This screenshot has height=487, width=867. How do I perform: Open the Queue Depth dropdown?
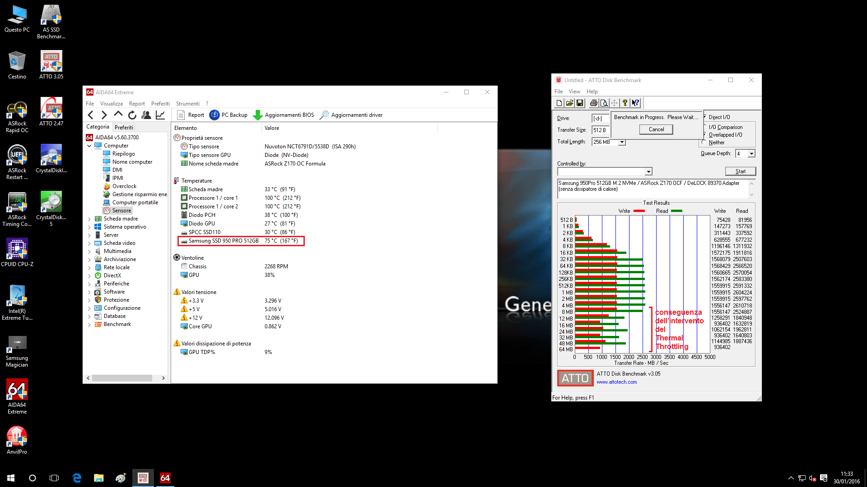pyautogui.click(x=751, y=154)
